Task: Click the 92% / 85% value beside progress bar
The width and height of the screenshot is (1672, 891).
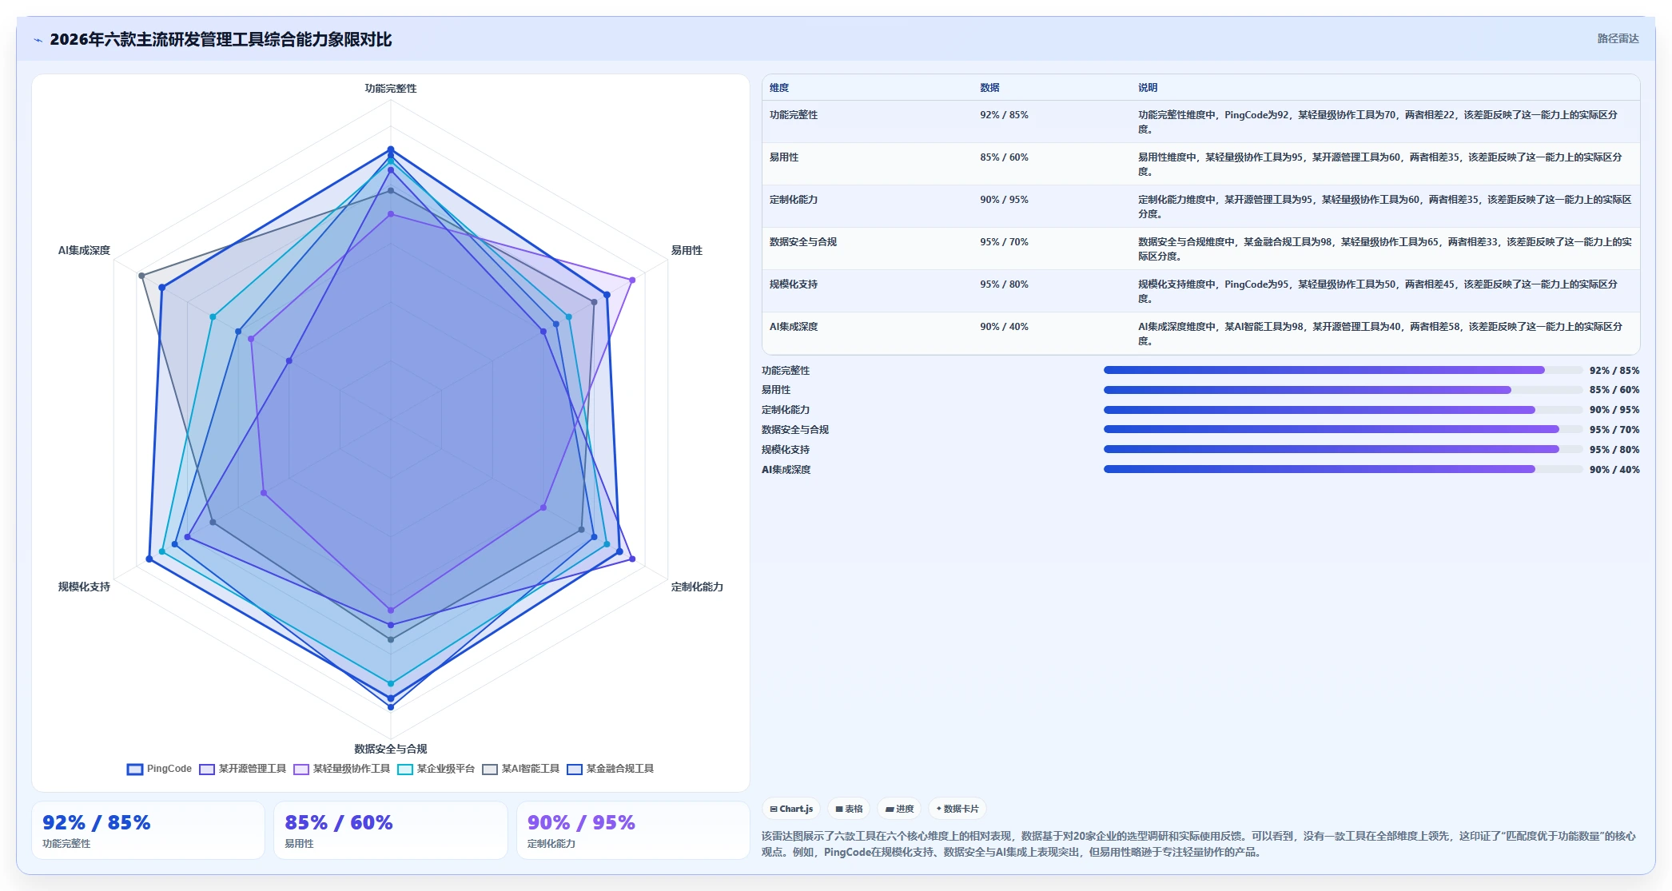Action: (x=1614, y=371)
